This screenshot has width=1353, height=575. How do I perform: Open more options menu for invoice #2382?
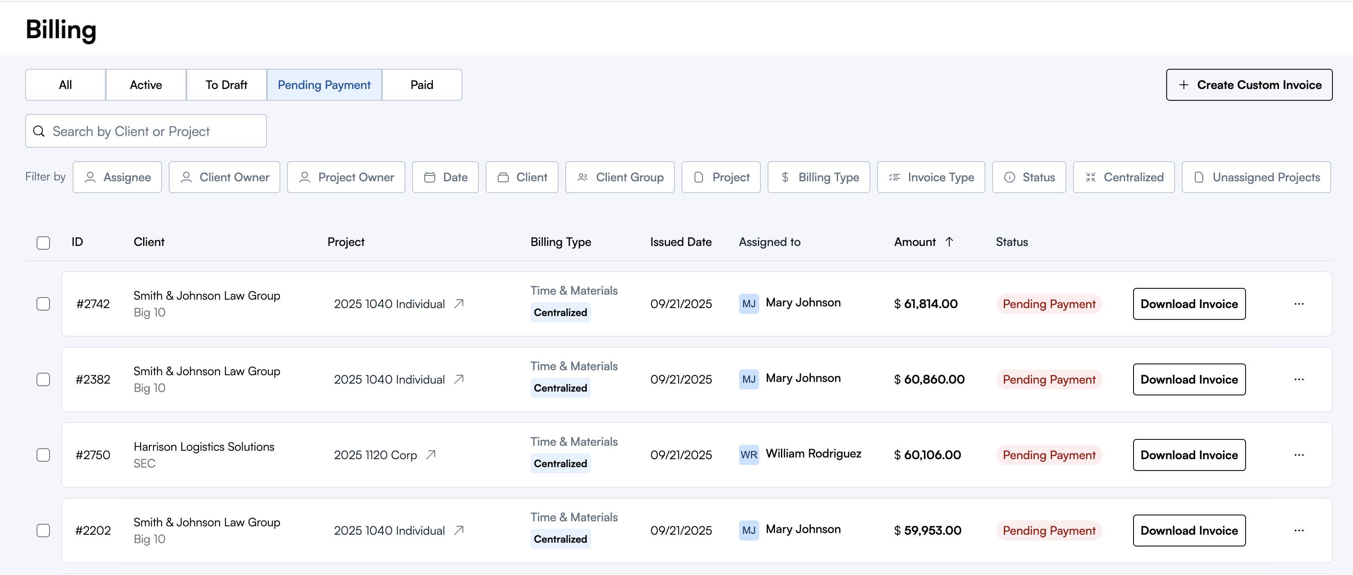pyautogui.click(x=1298, y=379)
